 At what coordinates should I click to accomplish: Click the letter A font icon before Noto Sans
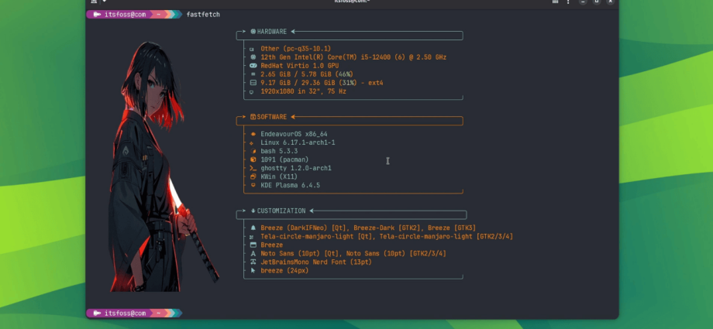253,254
